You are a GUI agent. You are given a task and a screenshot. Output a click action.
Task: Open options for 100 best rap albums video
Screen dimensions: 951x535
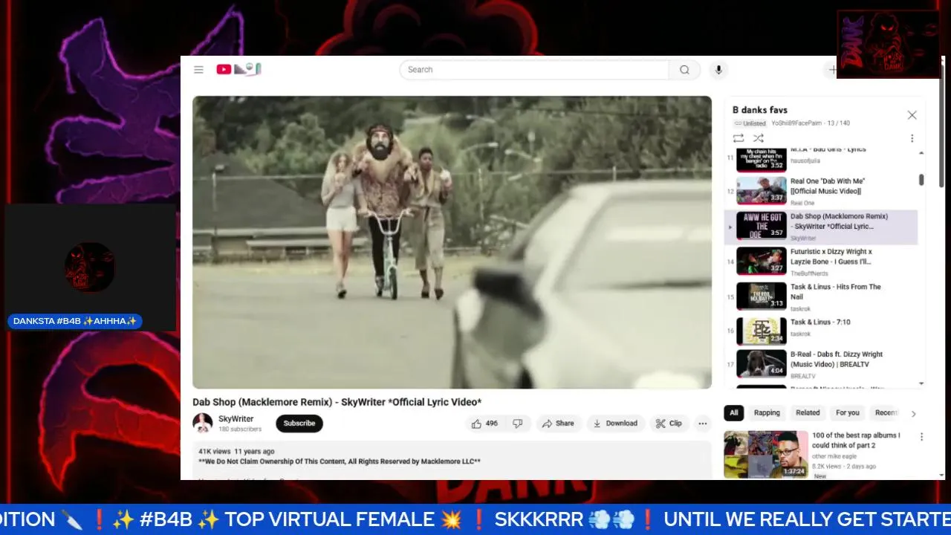pyautogui.click(x=921, y=437)
